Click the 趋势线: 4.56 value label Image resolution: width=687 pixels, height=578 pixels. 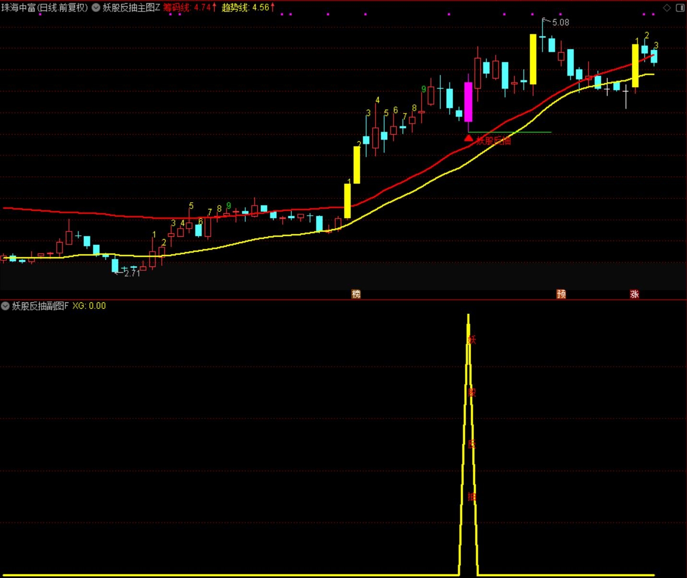coord(248,8)
